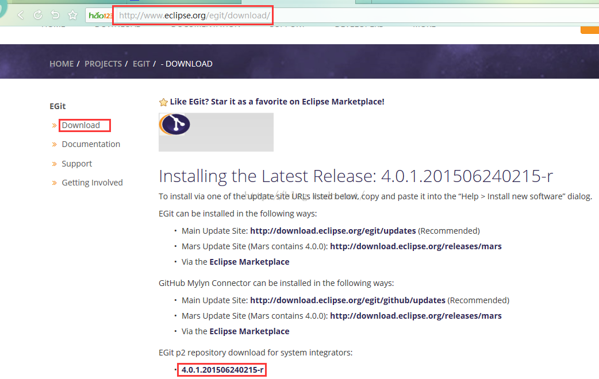Bookmark the page with the star icon
Viewport: 599px width, 379px height.
click(72, 16)
